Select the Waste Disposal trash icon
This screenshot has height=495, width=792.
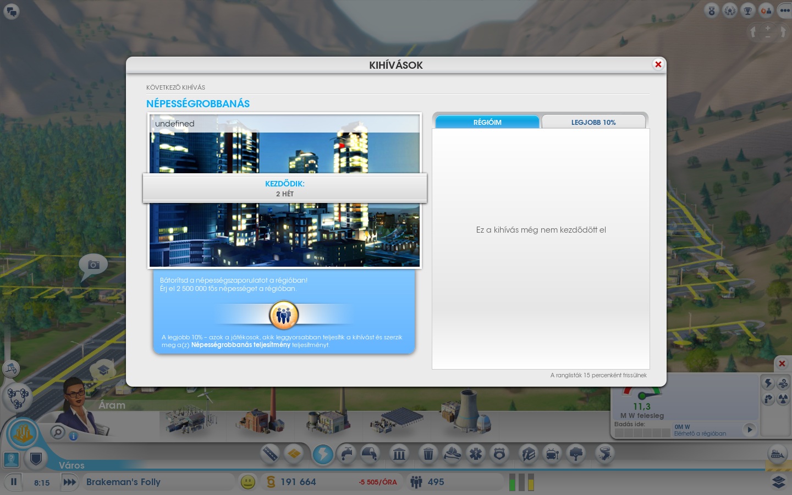(428, 454)
